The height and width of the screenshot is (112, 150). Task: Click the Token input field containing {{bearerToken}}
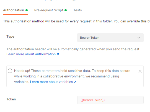tap(110, 100)
